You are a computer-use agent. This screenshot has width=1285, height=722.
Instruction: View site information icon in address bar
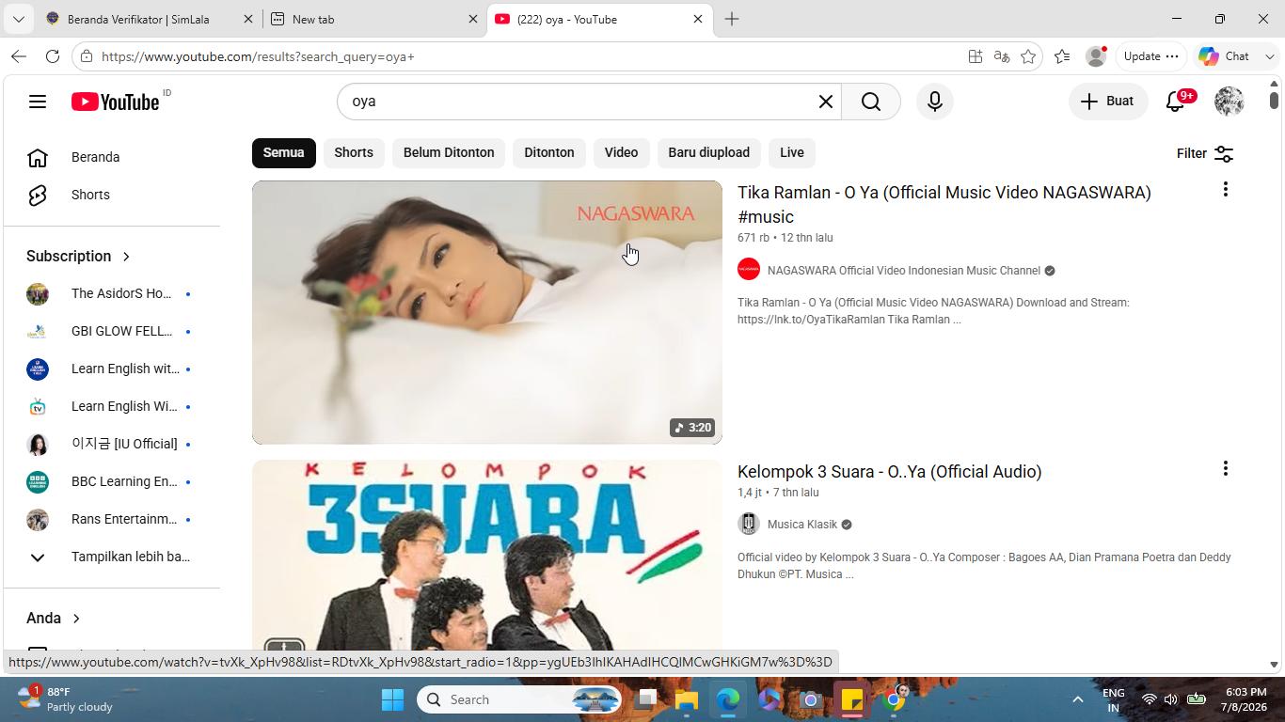[86, 56]
